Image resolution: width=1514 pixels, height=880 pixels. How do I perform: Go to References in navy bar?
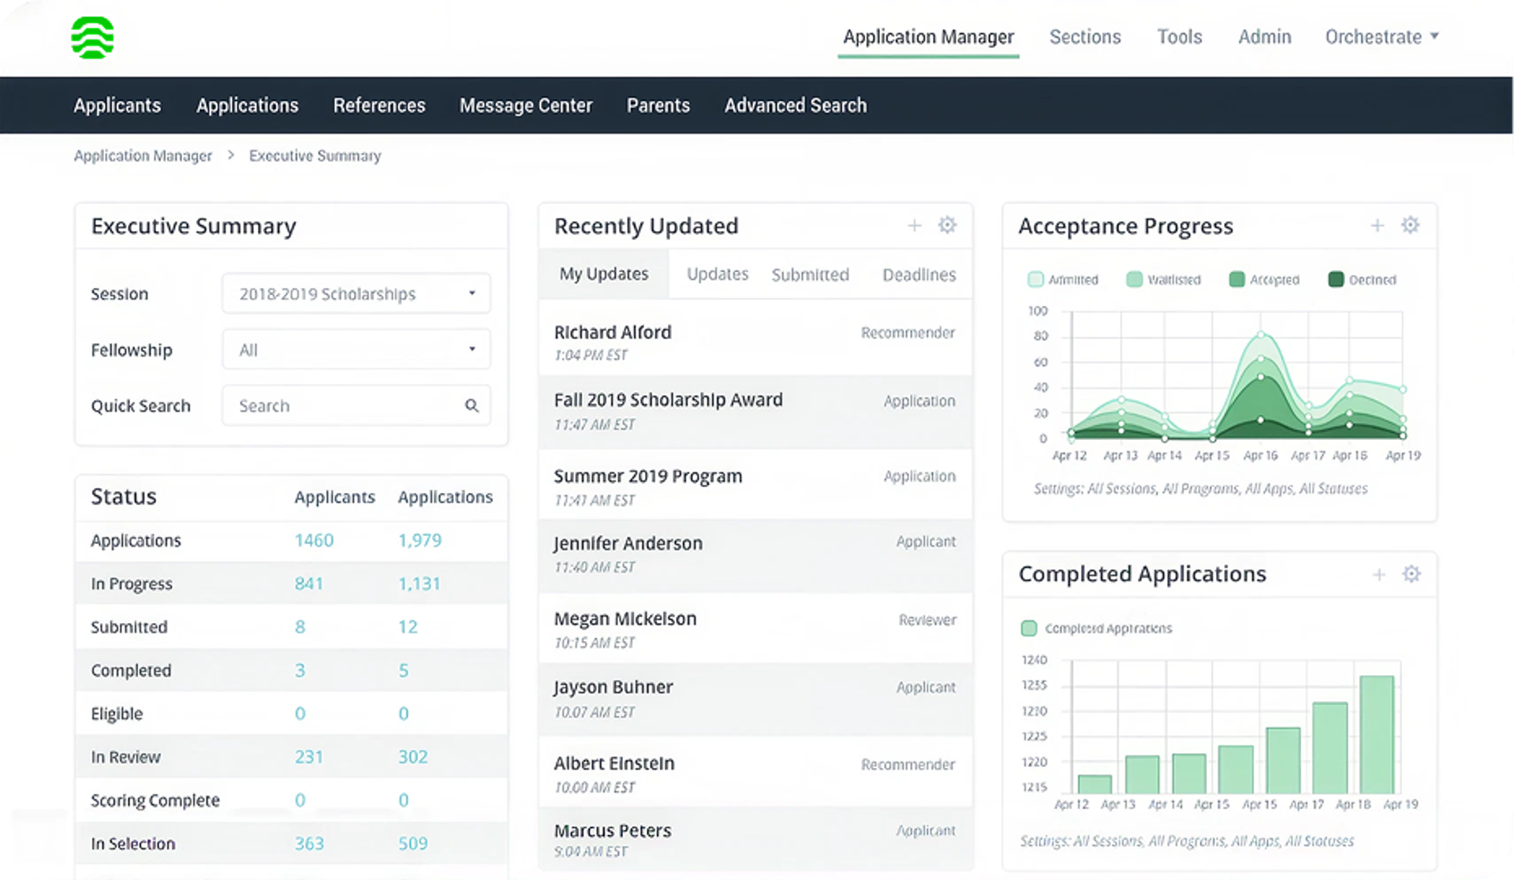tap(379, 106)
